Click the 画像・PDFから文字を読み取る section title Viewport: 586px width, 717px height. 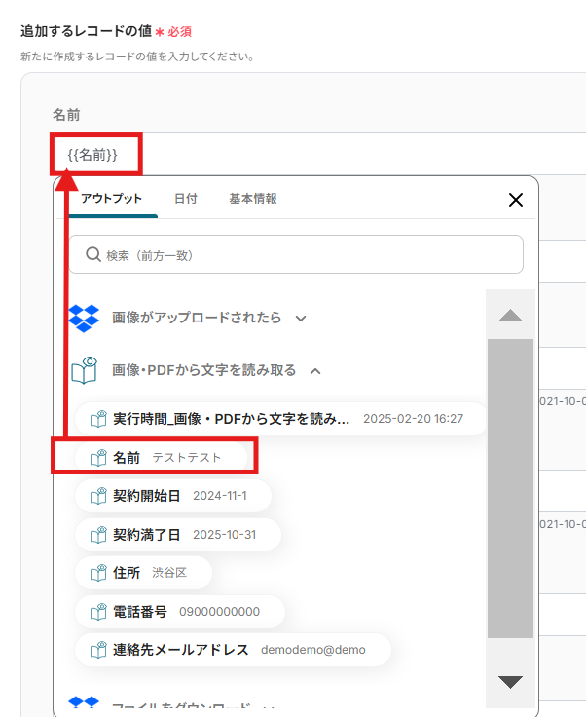204,370
